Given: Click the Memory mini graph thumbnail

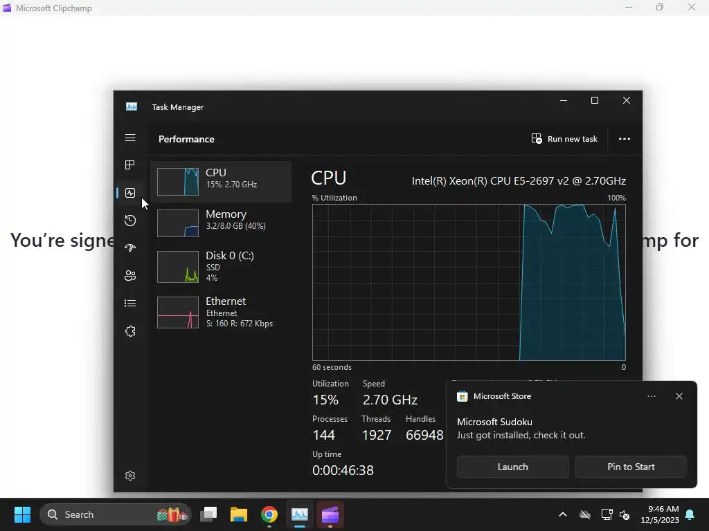Looking at the screenshot, I should (178, 223).
